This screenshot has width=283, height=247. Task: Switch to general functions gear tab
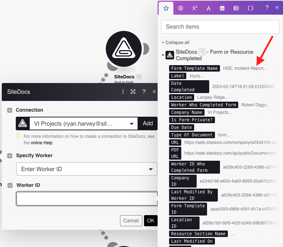(181, 8)
